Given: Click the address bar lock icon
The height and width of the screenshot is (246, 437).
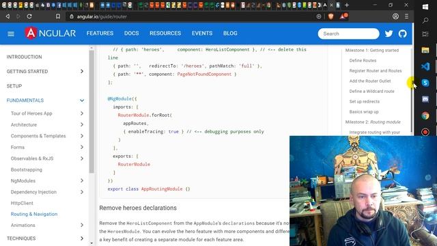Looking at the screenshot, I should pos(72,16).
